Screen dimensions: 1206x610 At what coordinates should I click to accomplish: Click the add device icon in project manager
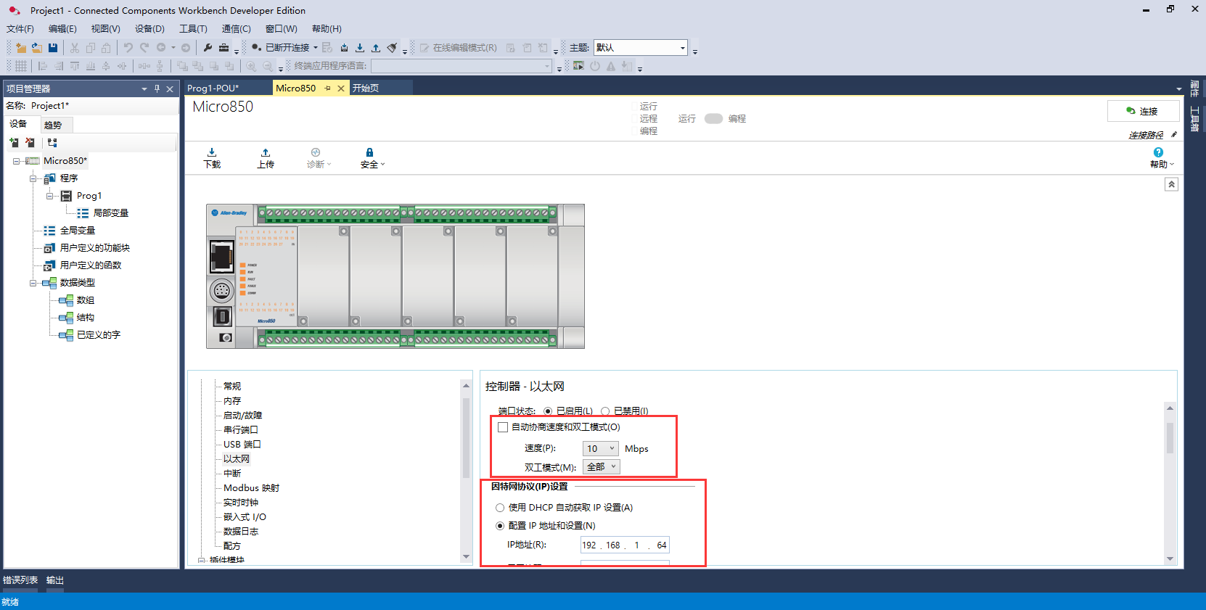point(14,143)
